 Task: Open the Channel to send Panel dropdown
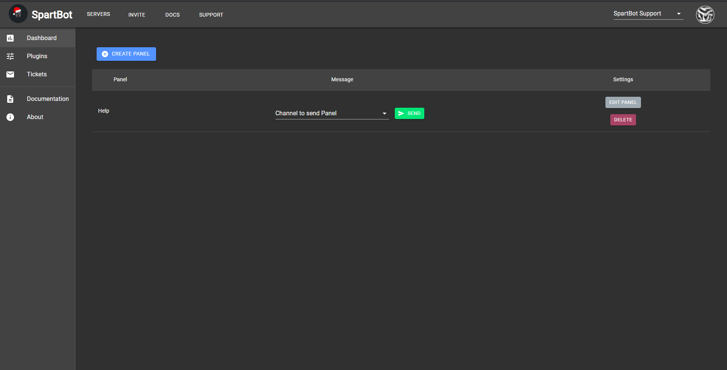pyautogui.click(x=326, y=113)
